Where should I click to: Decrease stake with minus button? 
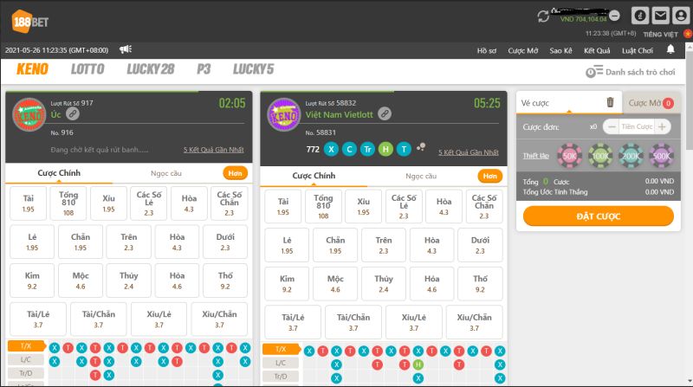[x=612, y=126]
